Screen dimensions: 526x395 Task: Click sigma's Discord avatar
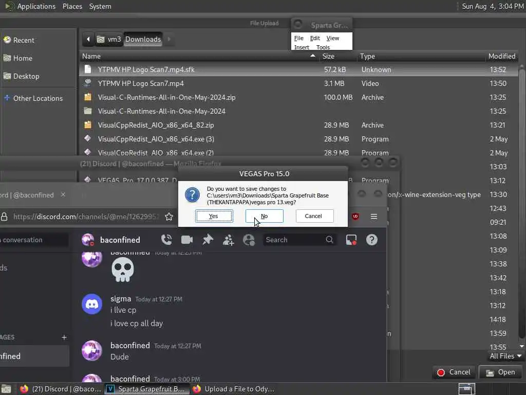click(x=92, y=303)
